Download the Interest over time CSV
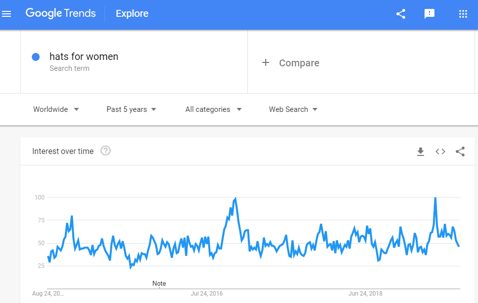The width and height of the screenshot is (478, 303). pyautogui.click(x=421, y=151)
